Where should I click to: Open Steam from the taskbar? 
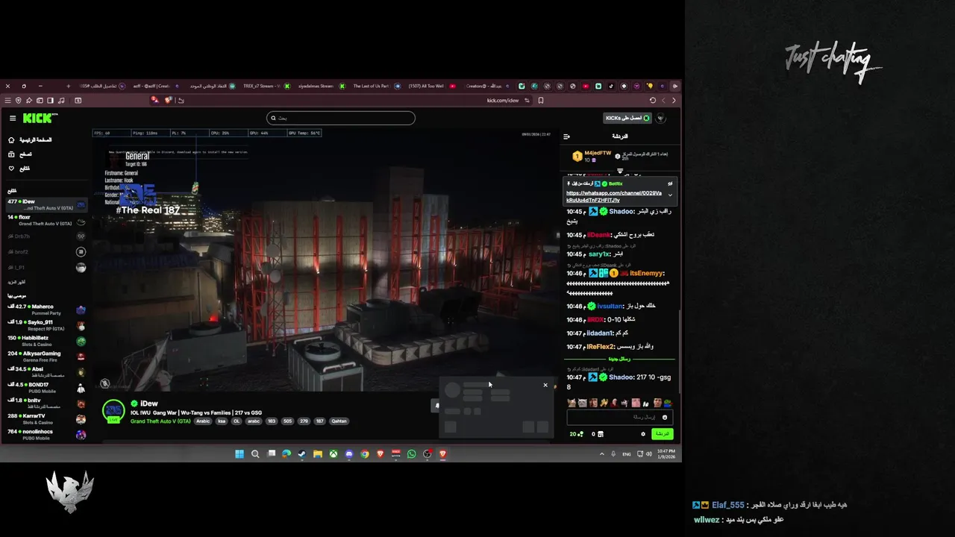301,453
